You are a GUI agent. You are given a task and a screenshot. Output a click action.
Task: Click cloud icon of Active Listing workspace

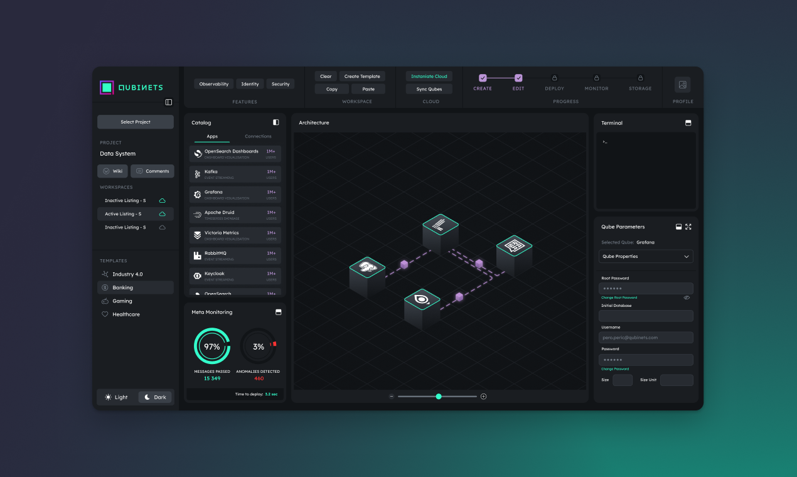click(163, 214)
